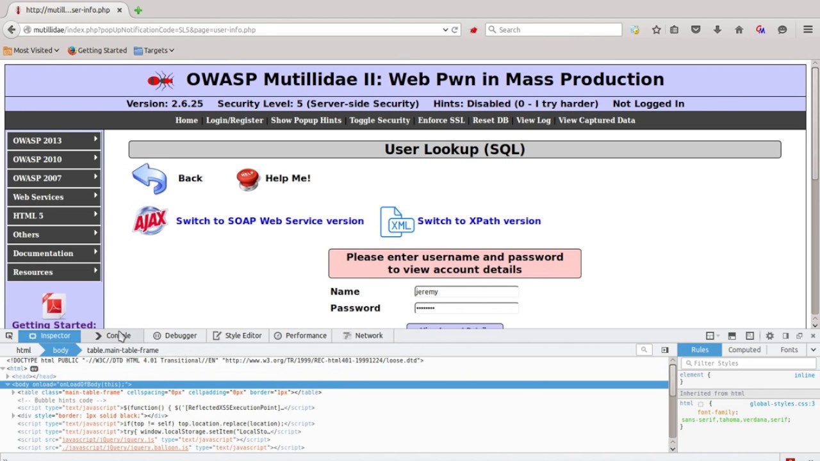Image resolution: width=820 pixels, height=461 pixels.
Task: Expand Web Services side menu
Action: click(x=54, y=197)
